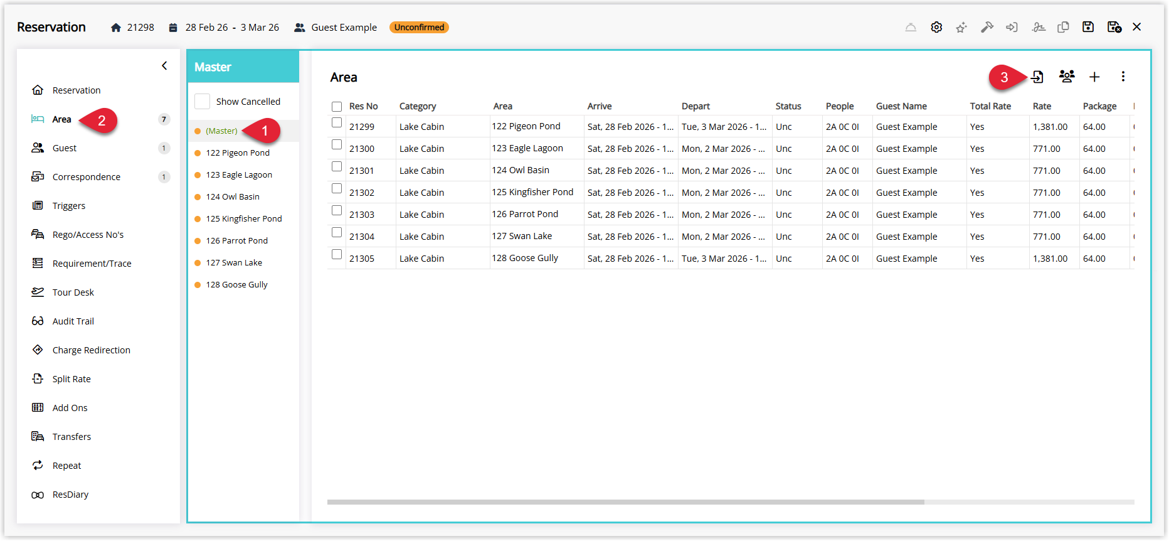Click the date range 28 Feb 26 - 3 Mar 26
The width and height of the screenshot is (1169, 541).
(x=232, y=27)
